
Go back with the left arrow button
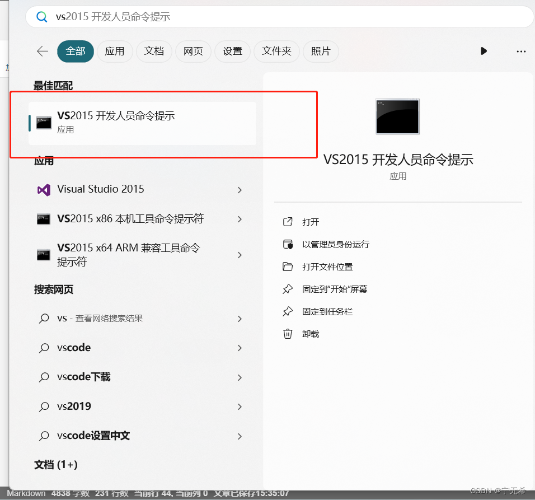click(x=43, y=51)
